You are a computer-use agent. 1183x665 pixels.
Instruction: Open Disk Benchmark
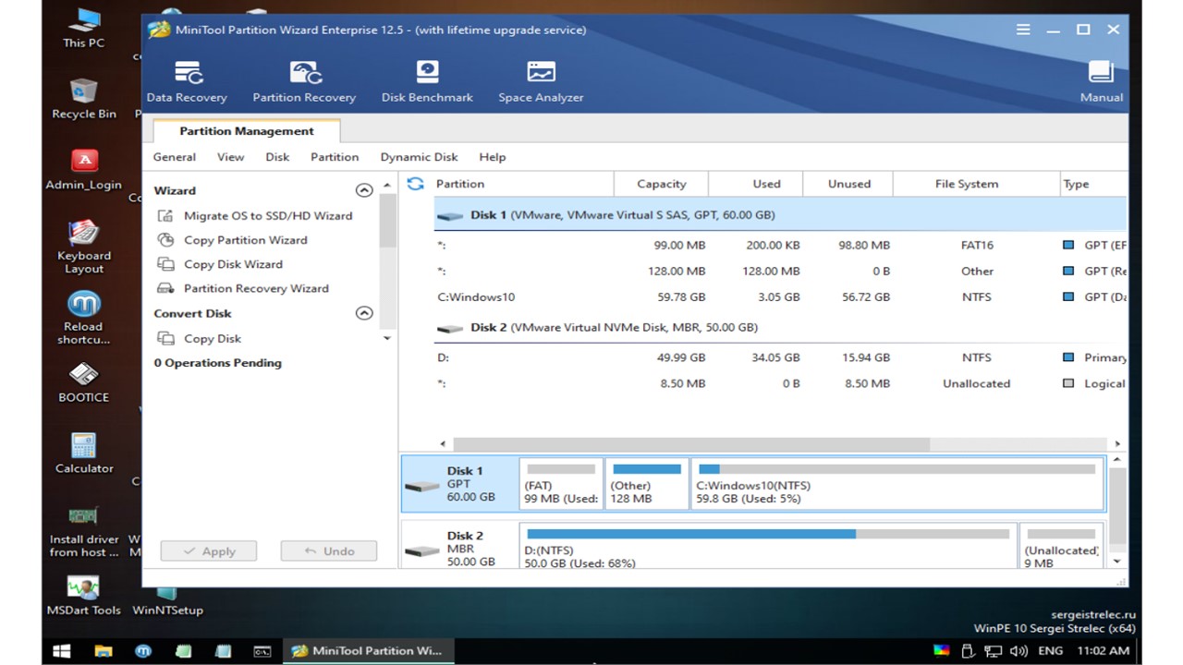(x=427, y=82)
